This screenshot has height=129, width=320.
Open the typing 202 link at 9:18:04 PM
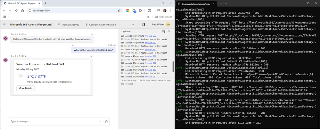[x=151, y=63]
